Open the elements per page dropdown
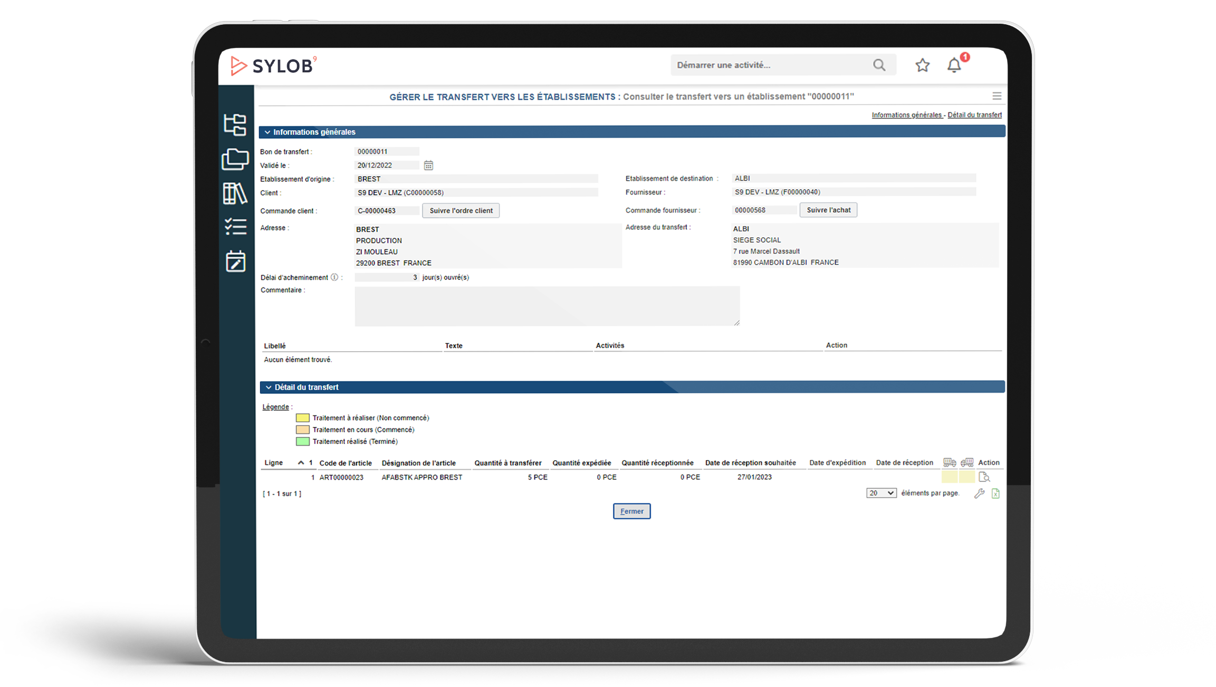 (881, 493)
